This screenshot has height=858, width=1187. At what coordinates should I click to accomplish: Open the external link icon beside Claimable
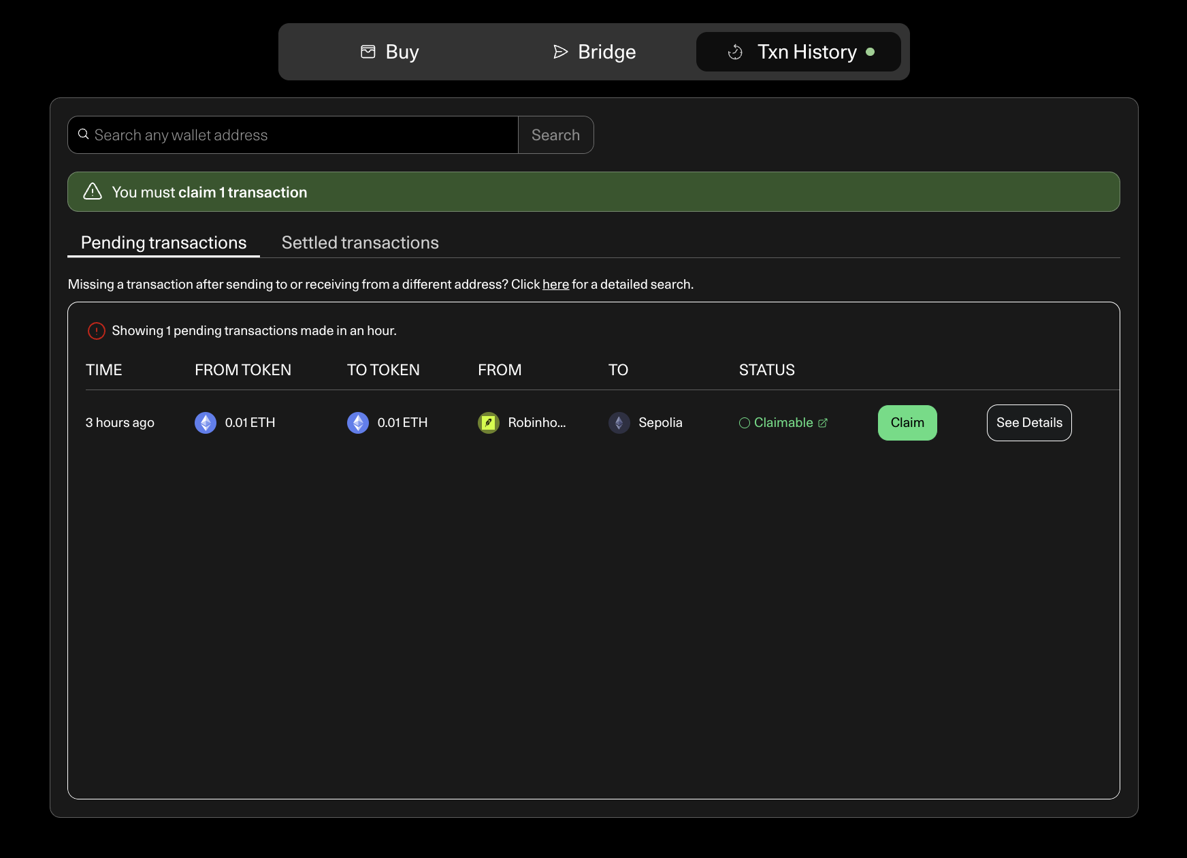click(823, 423)
